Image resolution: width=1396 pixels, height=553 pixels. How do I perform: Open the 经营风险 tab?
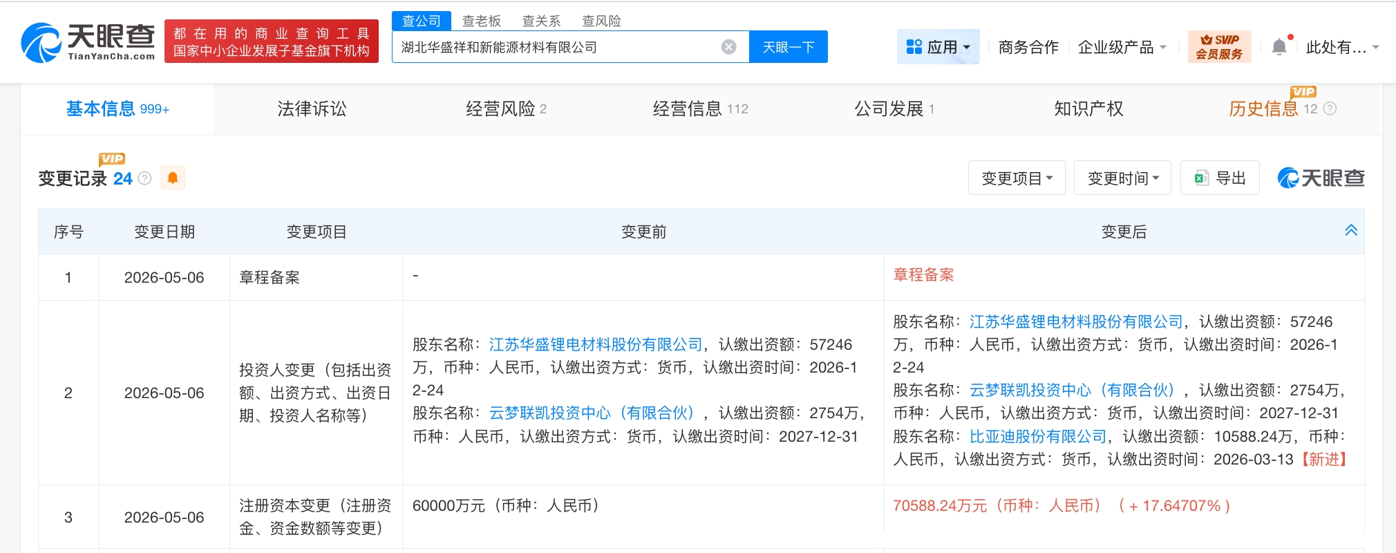[507, 109]
